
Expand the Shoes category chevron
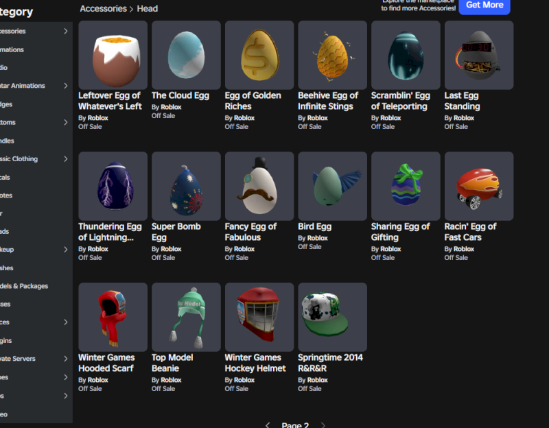(65, 377)
